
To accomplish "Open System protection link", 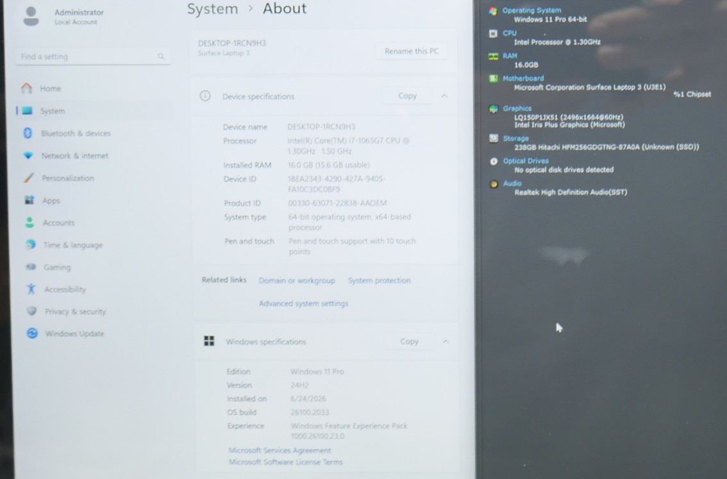I will coord(380,280).
